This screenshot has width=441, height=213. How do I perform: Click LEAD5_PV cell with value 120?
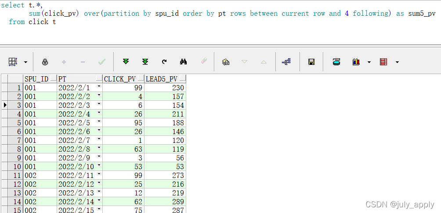tap(165, 140)
